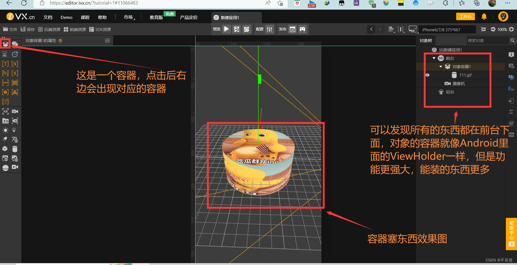Toggle visibility of the 111.gif layer
Image resolution: width=517 pixels, height=265 pixels.
[427, 75]
